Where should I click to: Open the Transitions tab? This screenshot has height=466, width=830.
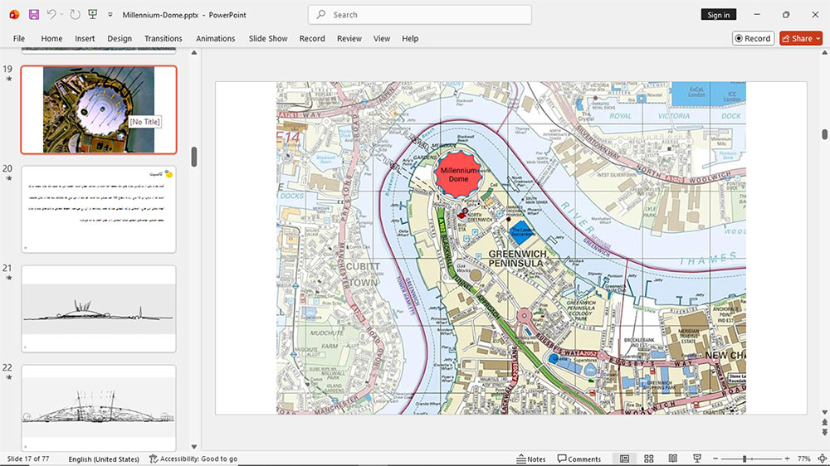tap(163, 39)
